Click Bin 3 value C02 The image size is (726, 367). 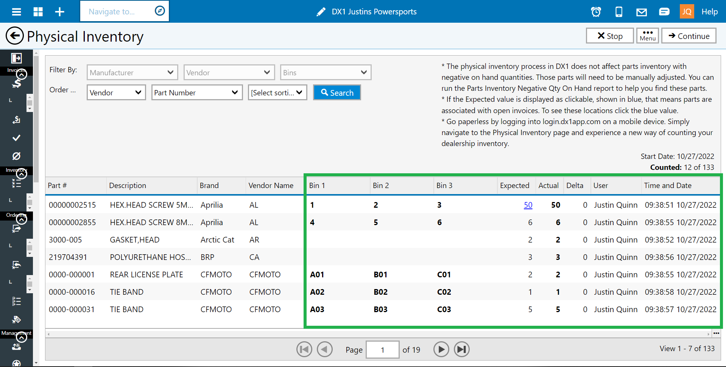444,292
